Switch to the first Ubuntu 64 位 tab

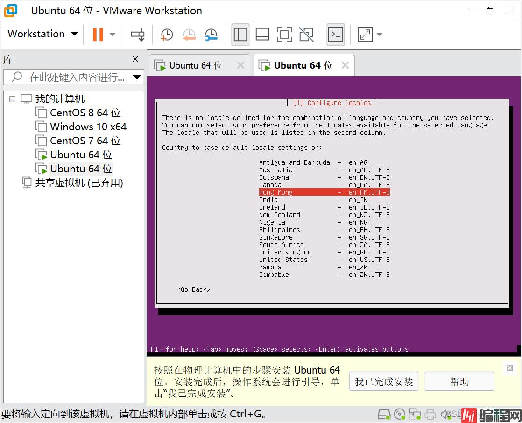[195, 65]
